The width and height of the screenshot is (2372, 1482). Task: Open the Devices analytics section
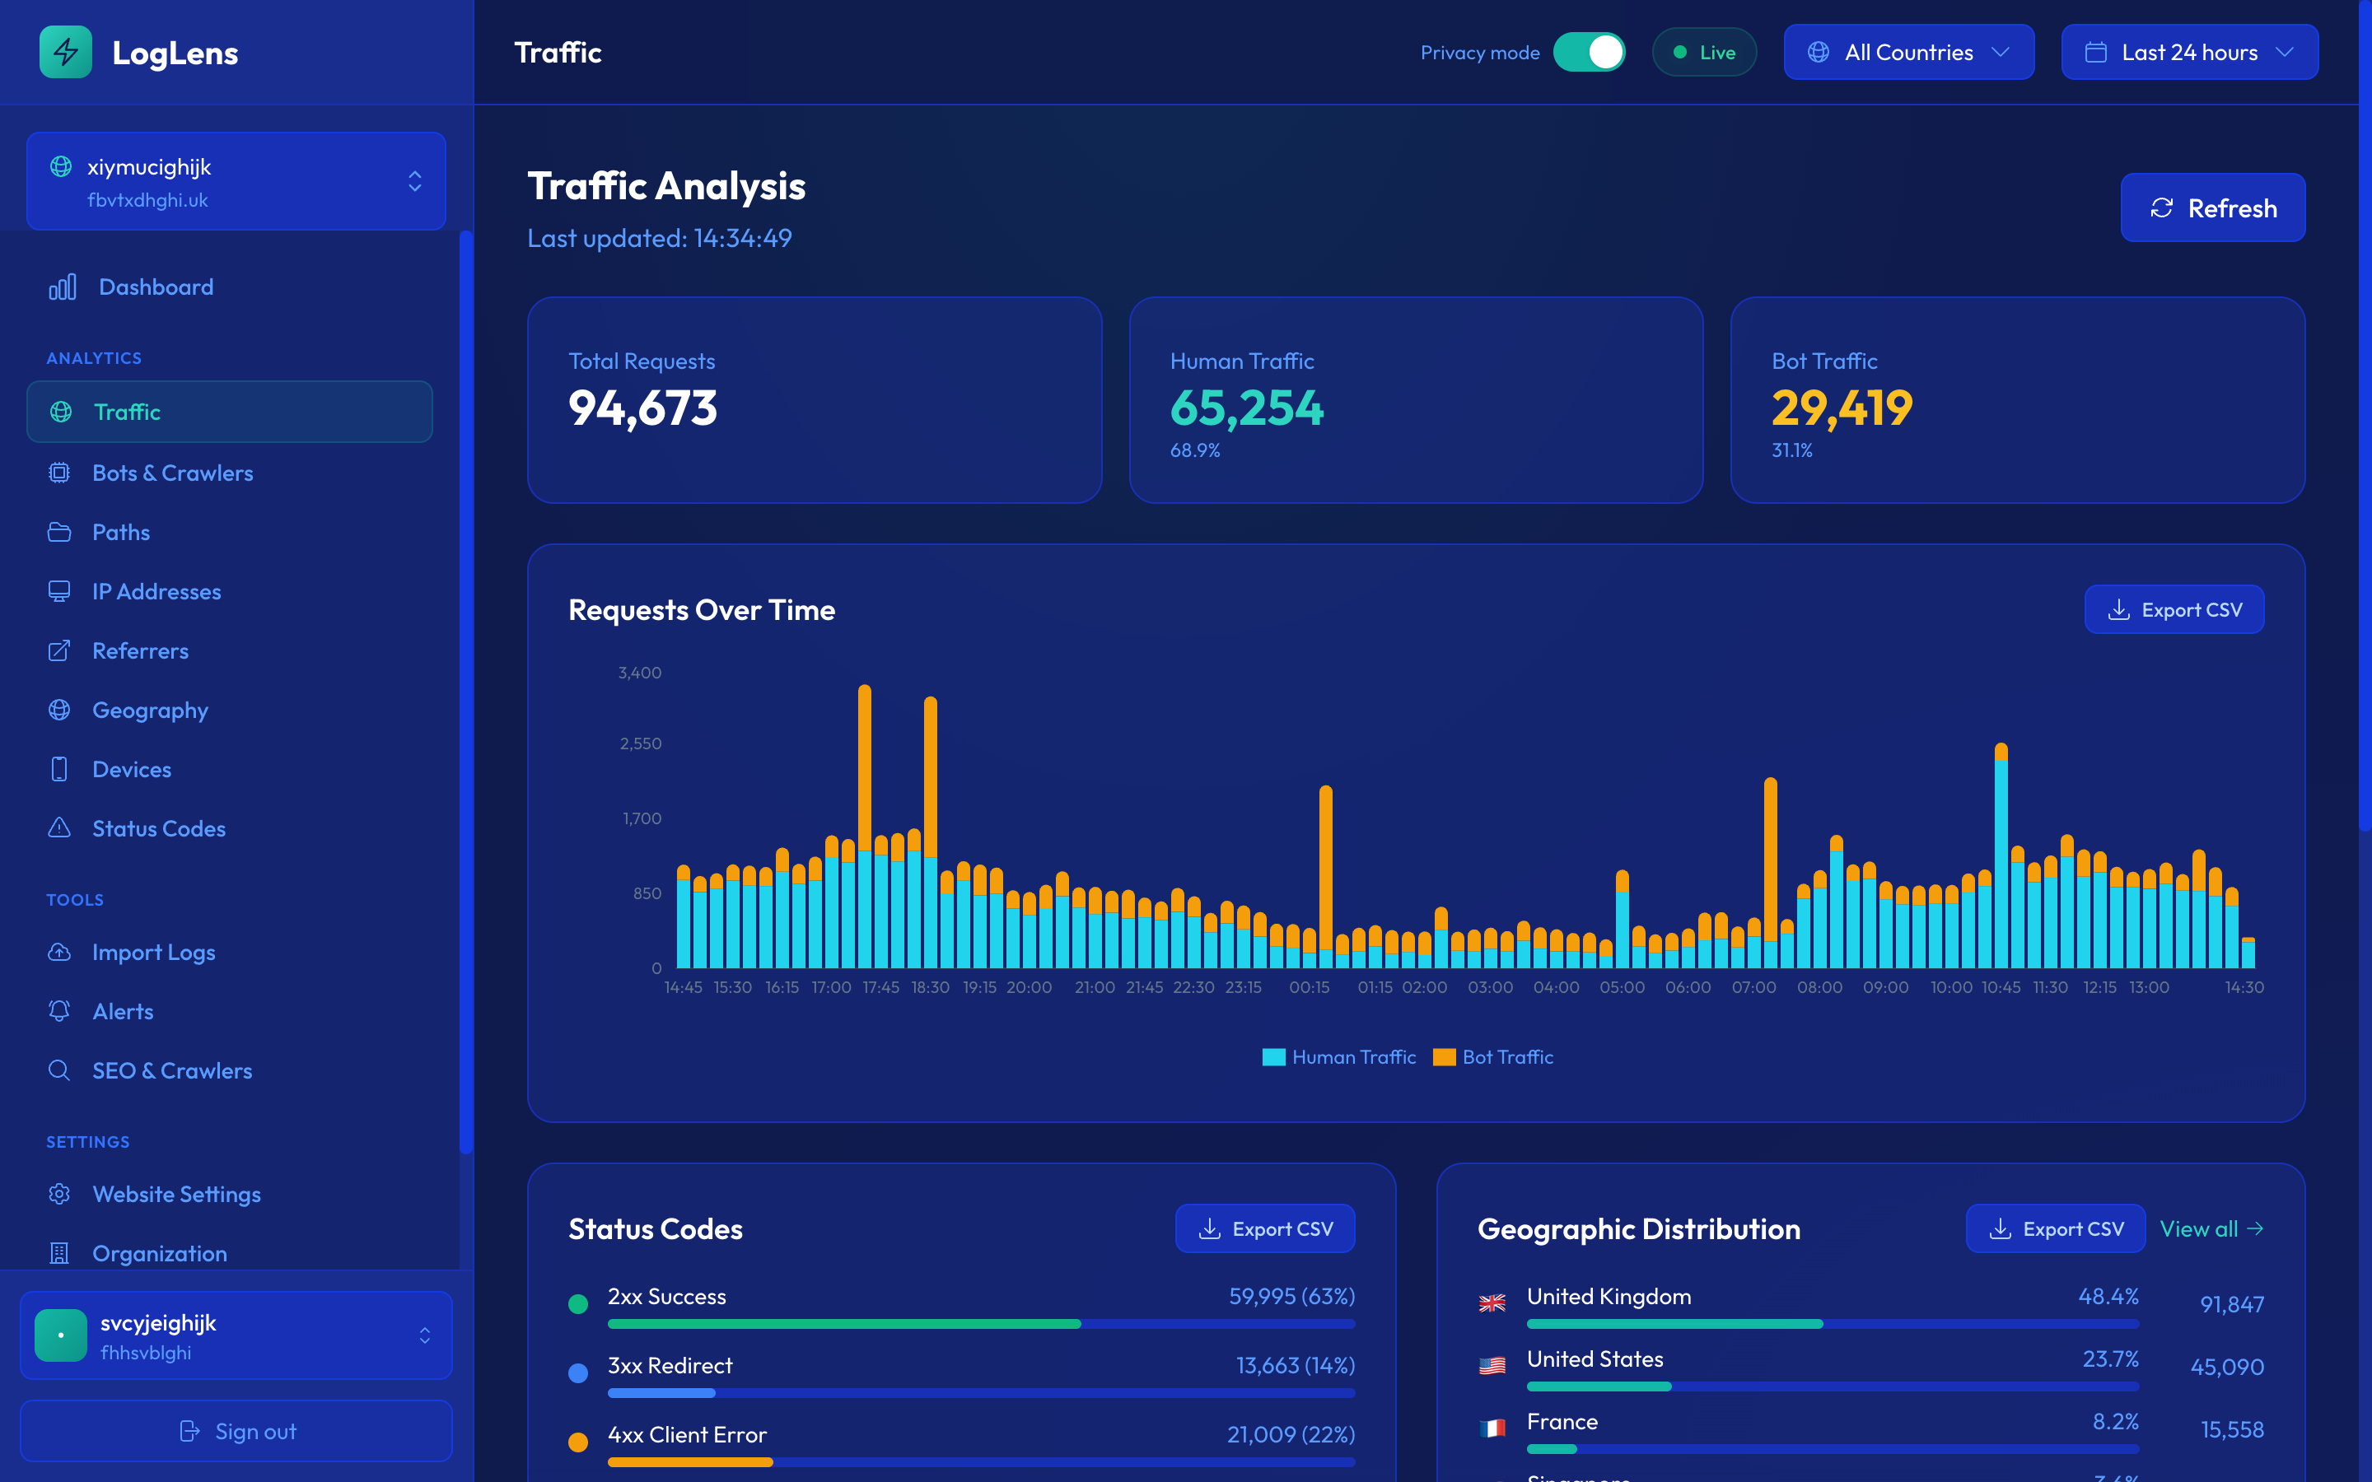pyautogui.click(x=131, y=768)
